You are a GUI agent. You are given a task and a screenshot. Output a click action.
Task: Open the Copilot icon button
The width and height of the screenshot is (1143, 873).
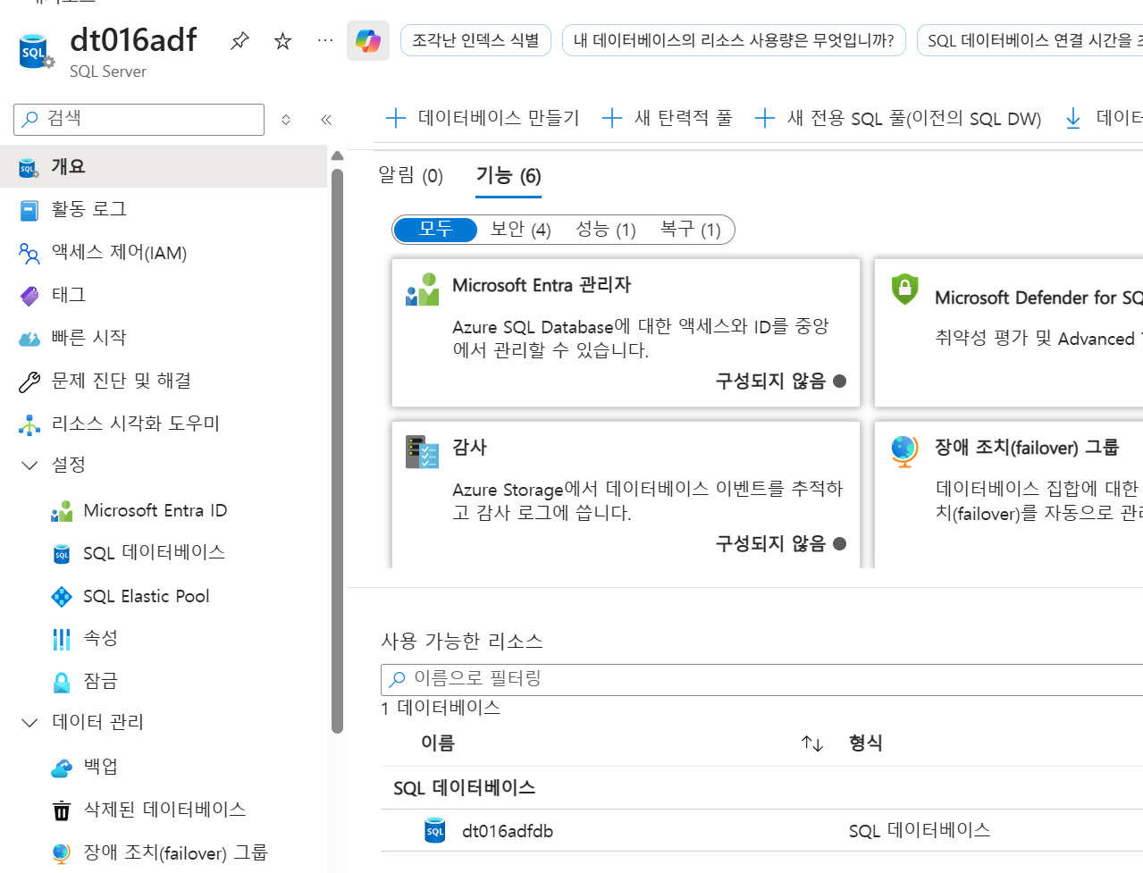point(368,40)
